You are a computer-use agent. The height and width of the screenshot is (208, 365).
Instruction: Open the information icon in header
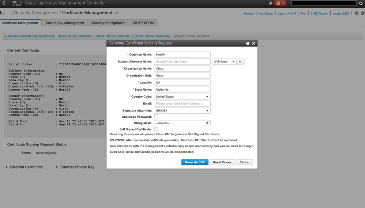click(x=363, y=13)
